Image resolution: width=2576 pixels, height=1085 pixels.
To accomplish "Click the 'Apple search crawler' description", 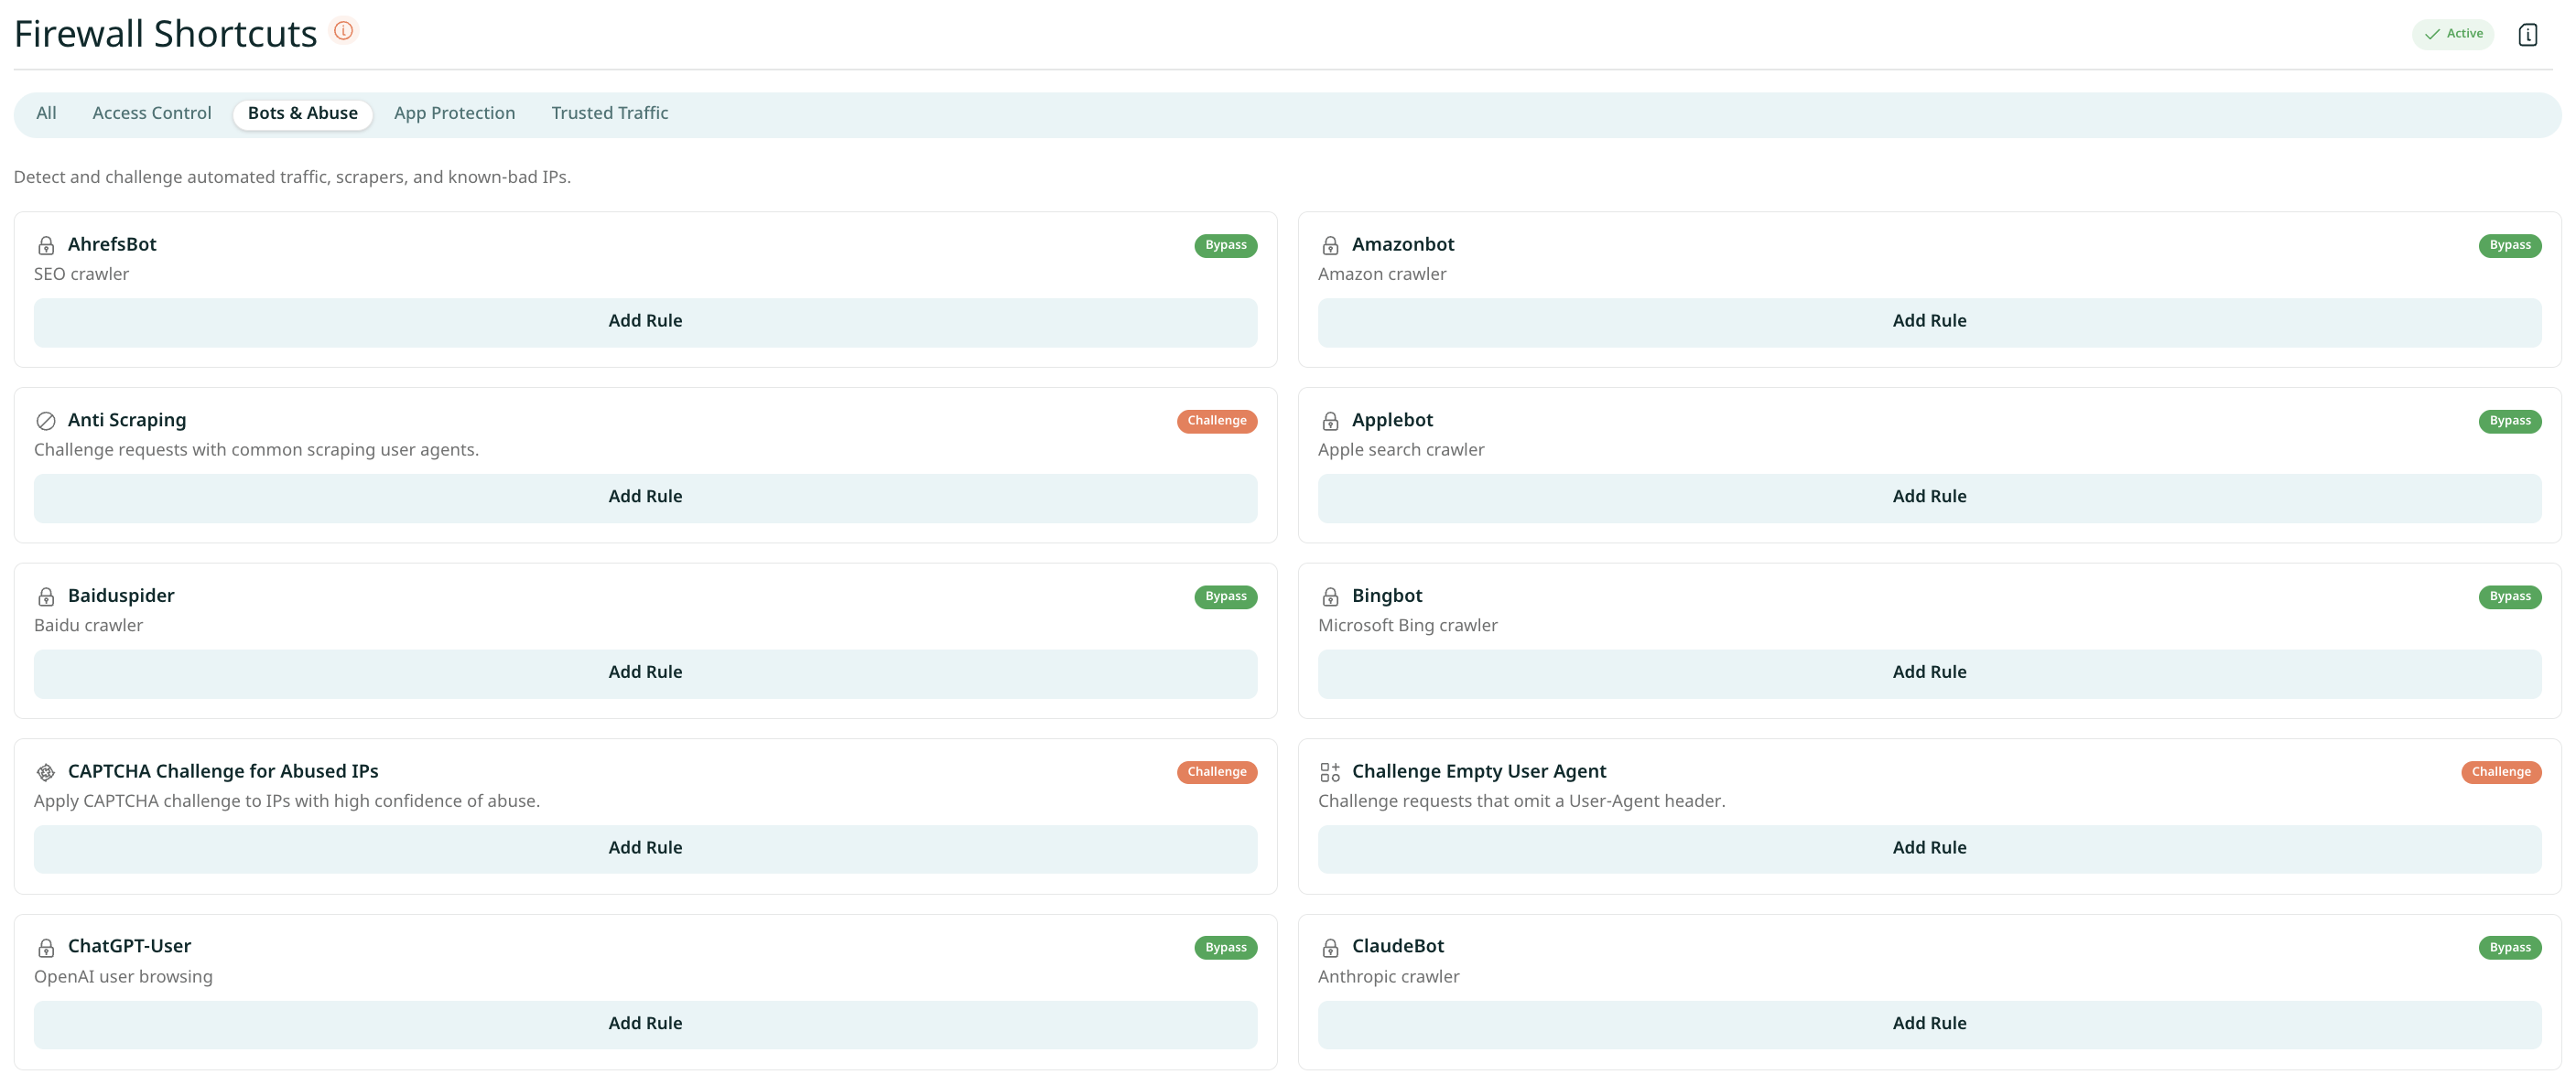I will tap(1401, 451).
